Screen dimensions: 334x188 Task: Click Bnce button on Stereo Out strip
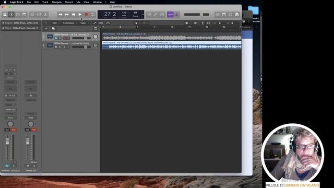click(x=34, y=162)
